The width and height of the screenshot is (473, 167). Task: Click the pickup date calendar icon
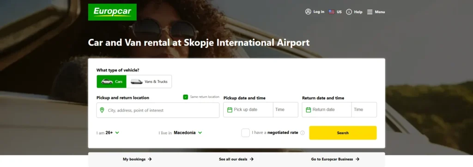(230, 110)
